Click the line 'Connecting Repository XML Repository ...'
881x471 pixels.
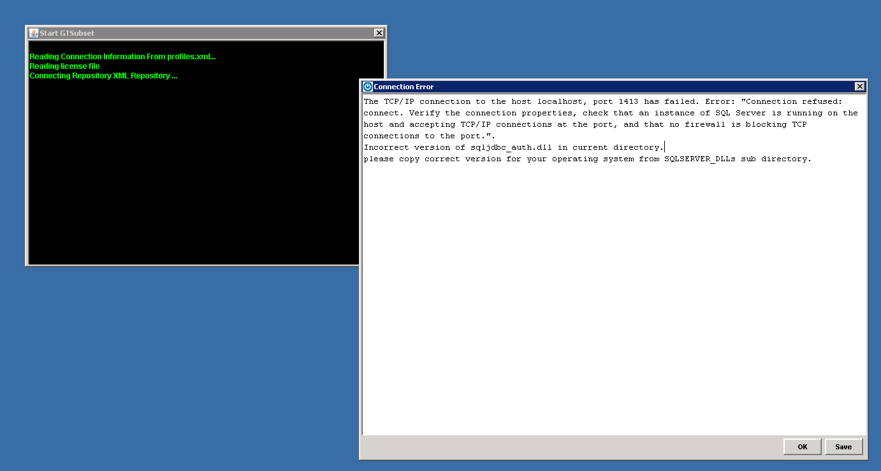point(103,76)
